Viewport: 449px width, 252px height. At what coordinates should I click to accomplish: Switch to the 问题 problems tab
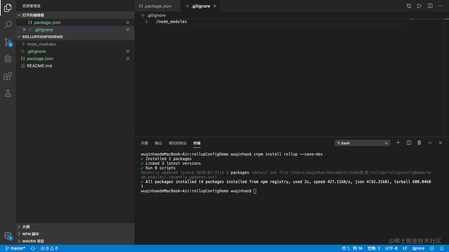tap(145, 143)
